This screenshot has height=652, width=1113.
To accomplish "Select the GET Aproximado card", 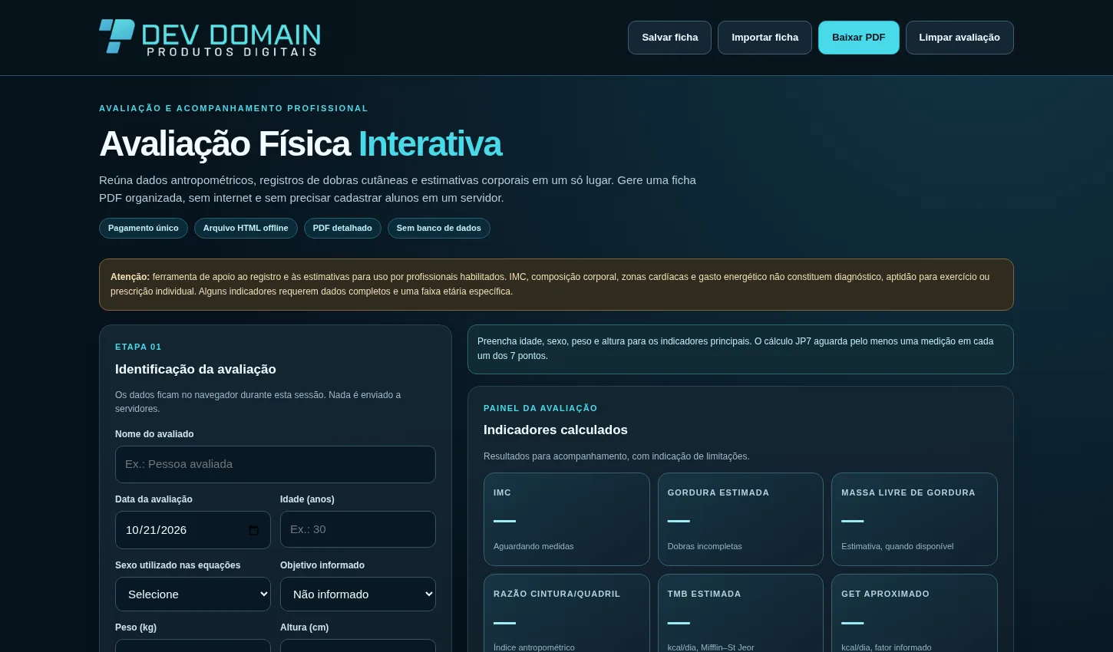I will click(914, 614).
